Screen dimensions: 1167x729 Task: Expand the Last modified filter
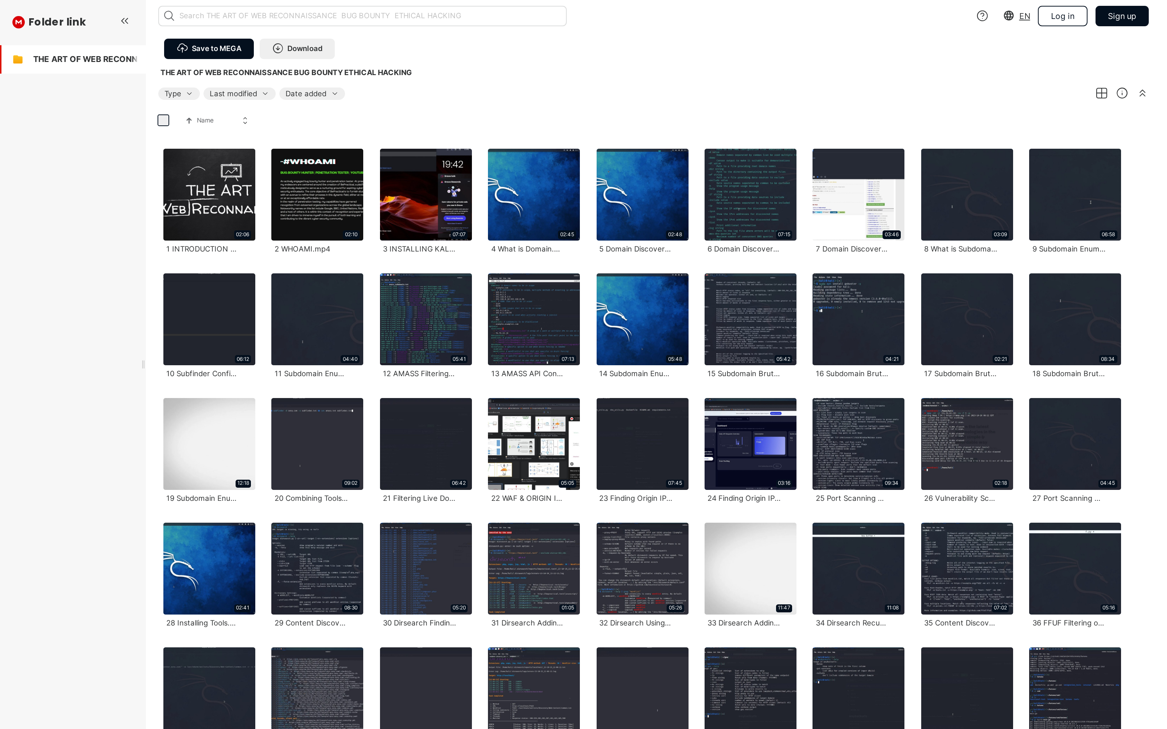[239, 94]
